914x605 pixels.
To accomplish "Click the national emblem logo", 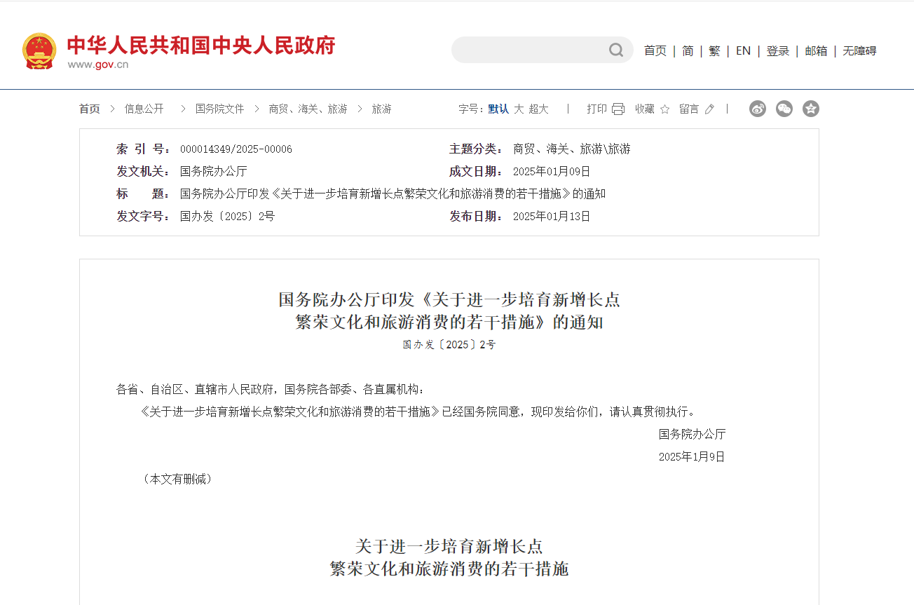I will (39, 50).
